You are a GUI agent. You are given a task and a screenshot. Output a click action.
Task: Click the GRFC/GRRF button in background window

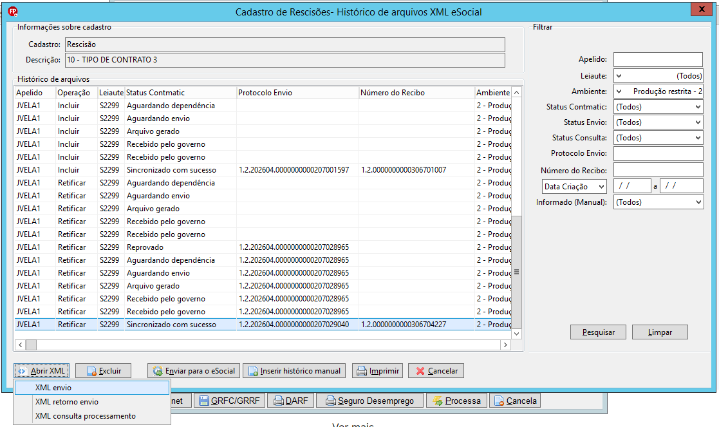pyautogui.click(x=229, y=401)
